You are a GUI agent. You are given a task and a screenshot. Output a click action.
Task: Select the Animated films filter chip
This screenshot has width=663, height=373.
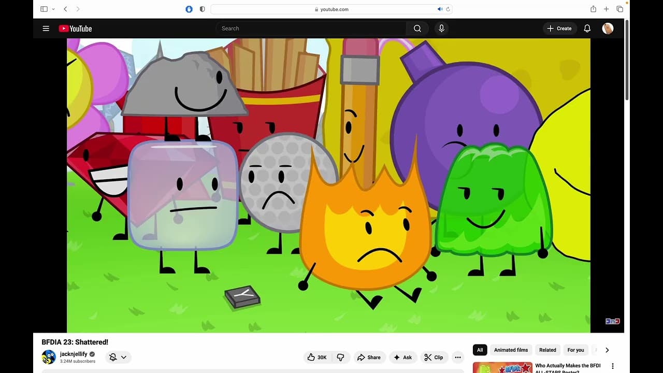click(511, 350)
